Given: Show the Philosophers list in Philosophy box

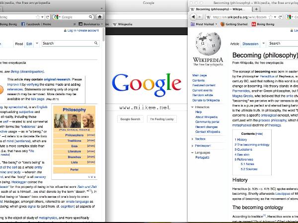Looking at the screenshot, I should [x=91, y=135].
